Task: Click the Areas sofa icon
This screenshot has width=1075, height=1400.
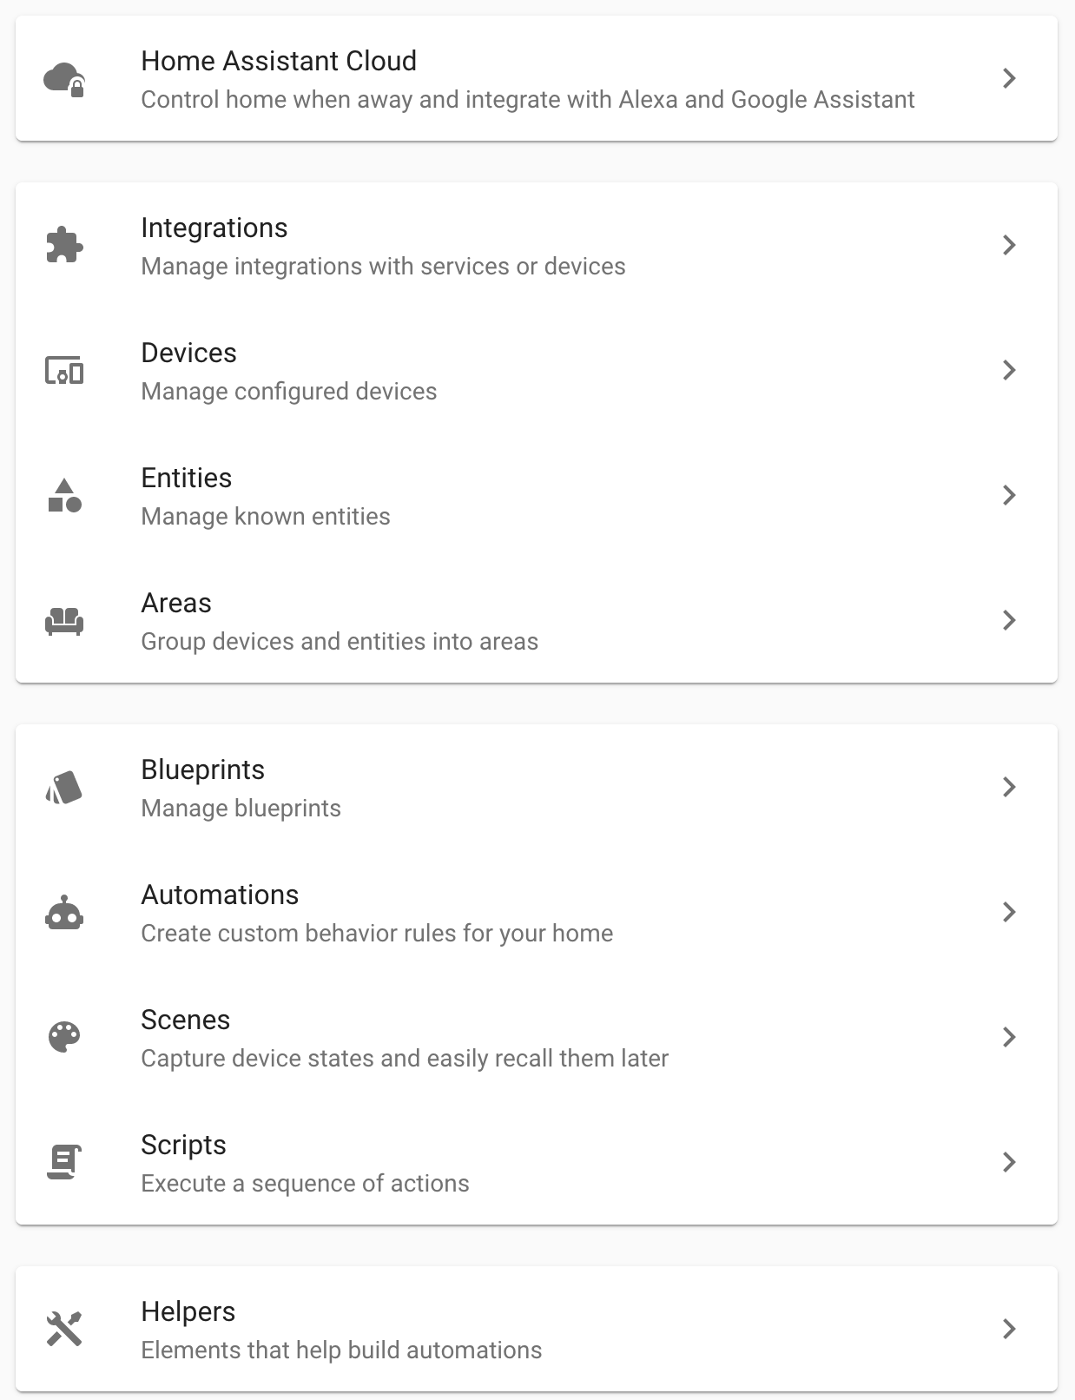Action: click(64, 620)
